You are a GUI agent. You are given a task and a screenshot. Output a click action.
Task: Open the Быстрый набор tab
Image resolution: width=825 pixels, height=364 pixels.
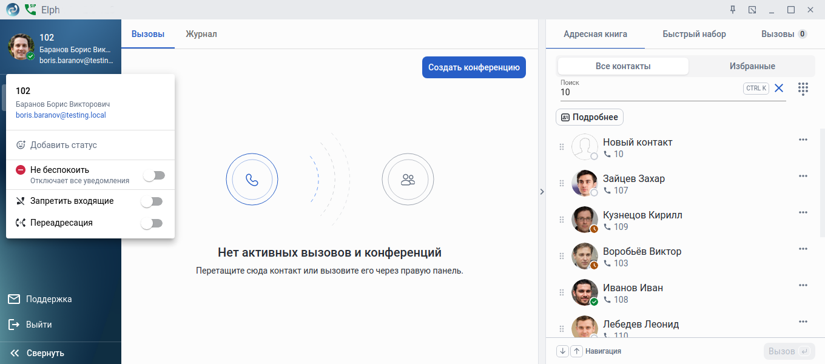coord(694,34)
